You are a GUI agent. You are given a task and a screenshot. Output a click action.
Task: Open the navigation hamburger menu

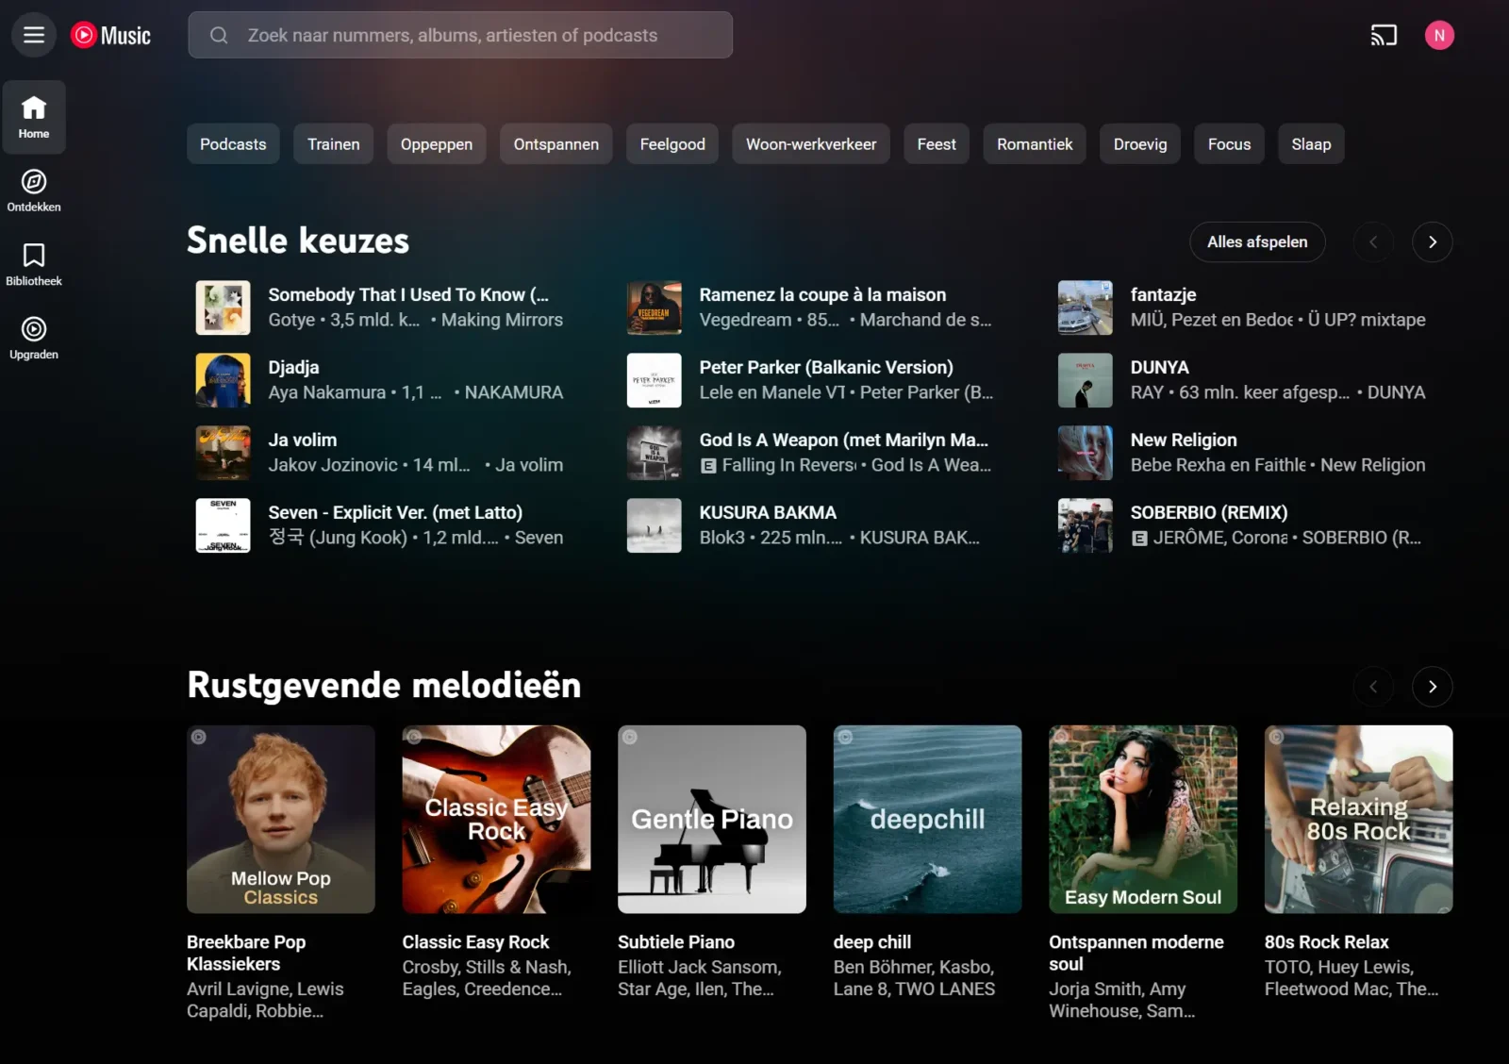coord(33,35)
